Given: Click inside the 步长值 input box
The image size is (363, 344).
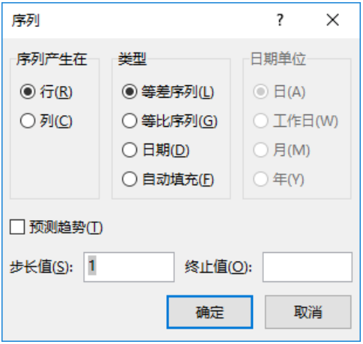Looking at the screenshot, I should point(129,267).
